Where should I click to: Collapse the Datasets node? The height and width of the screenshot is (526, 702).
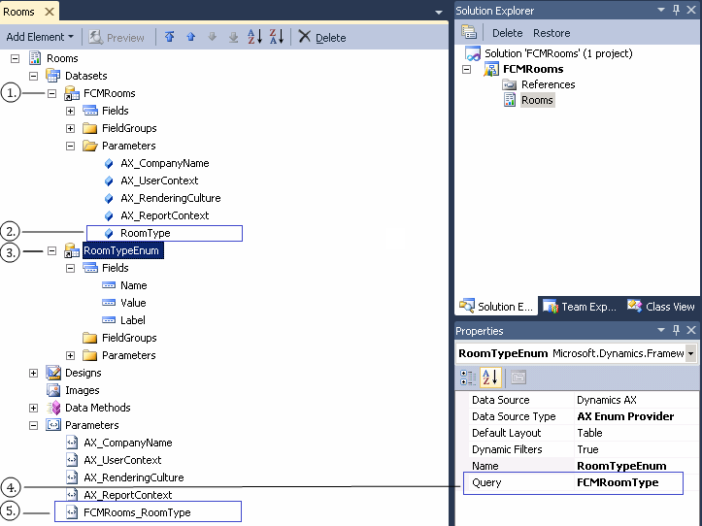tap(34, 76)
